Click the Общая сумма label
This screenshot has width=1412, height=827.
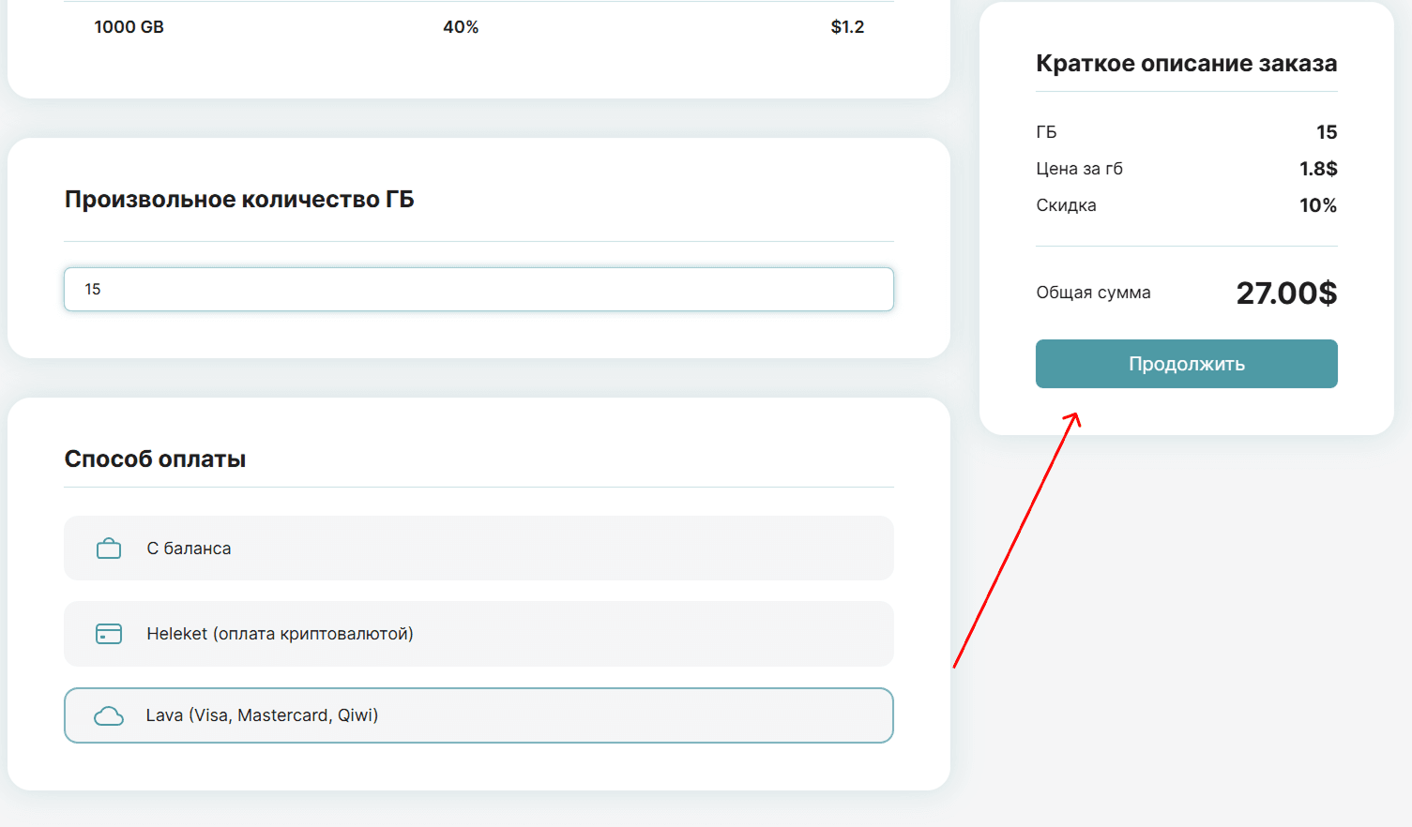[x=1093, y=293]
